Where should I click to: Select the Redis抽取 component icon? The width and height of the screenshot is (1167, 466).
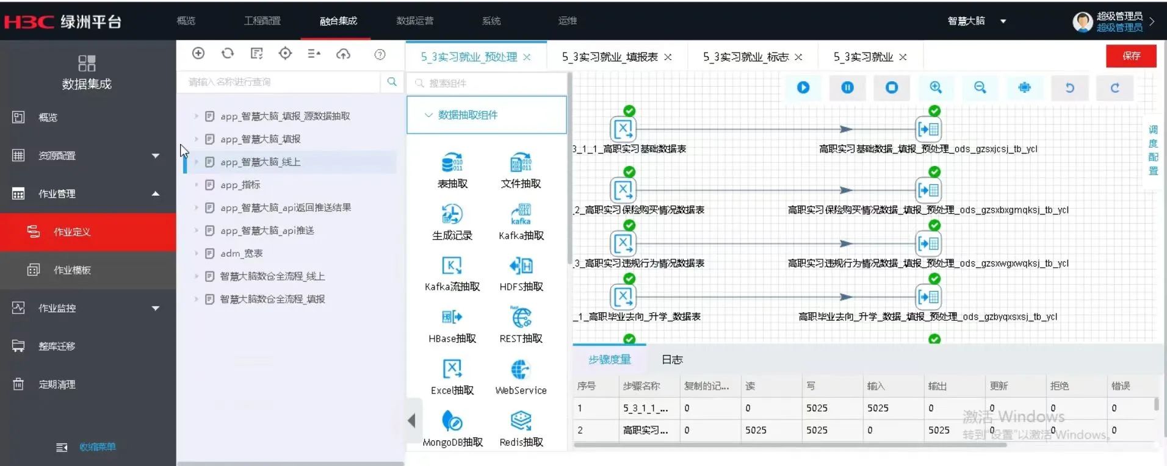pyautogui.click(x=521, y=421)
